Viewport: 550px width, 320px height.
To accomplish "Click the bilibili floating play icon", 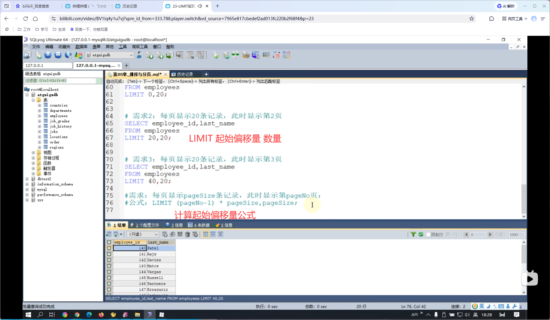I will 530,278.
